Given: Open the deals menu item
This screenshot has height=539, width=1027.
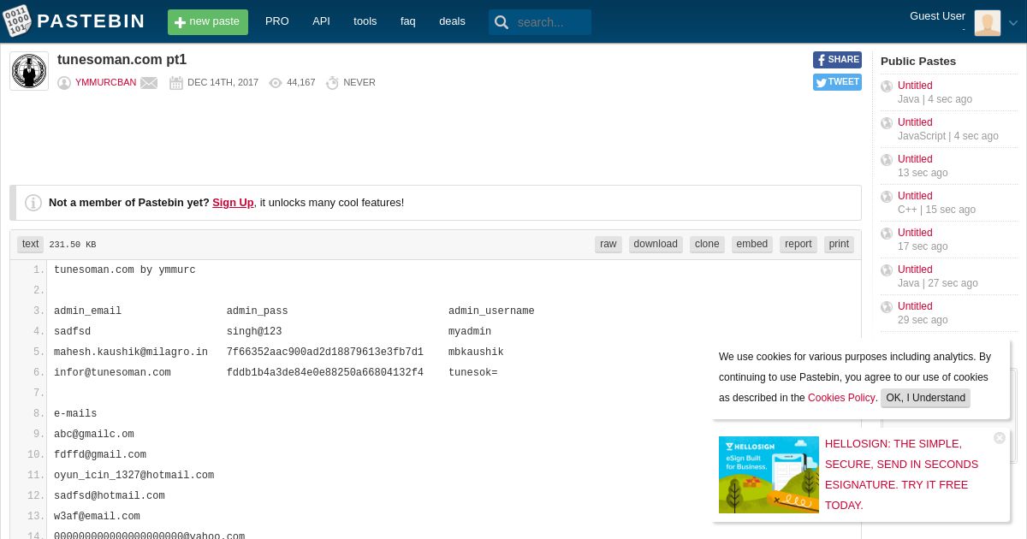Looking at the screenshot, I should [452, 21].
